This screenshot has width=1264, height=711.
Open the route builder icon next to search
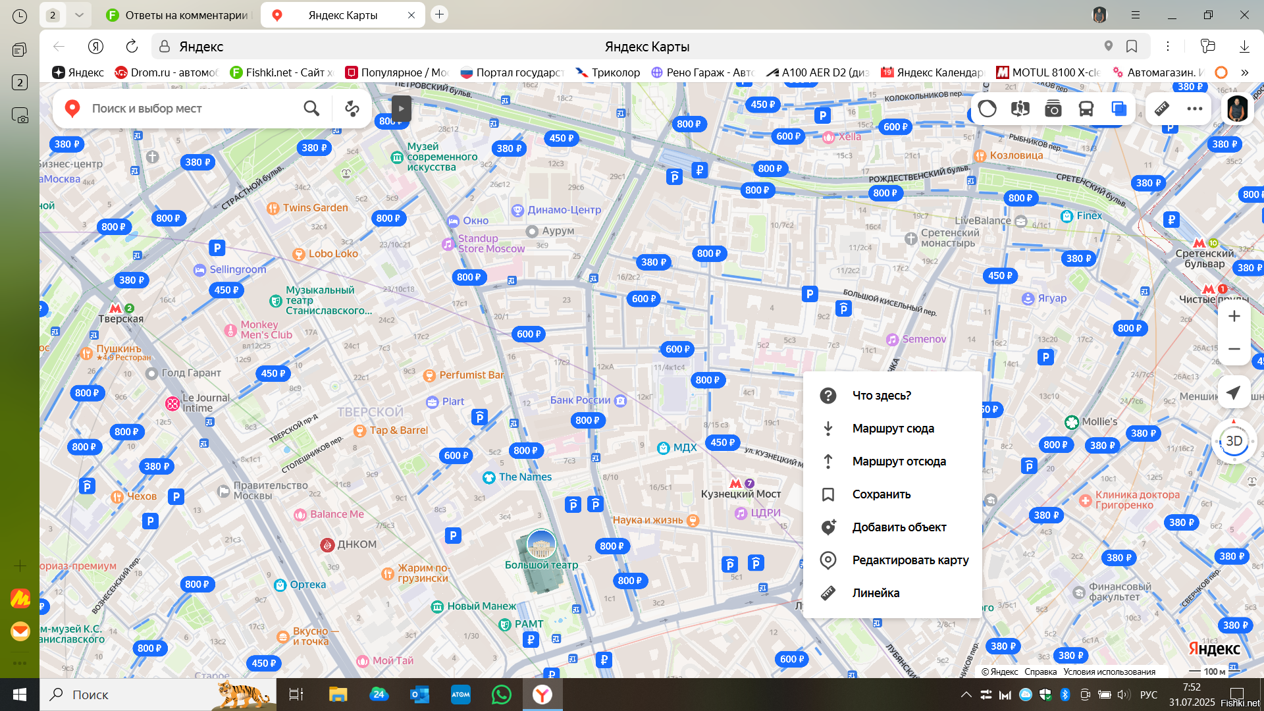click(352, 108)
